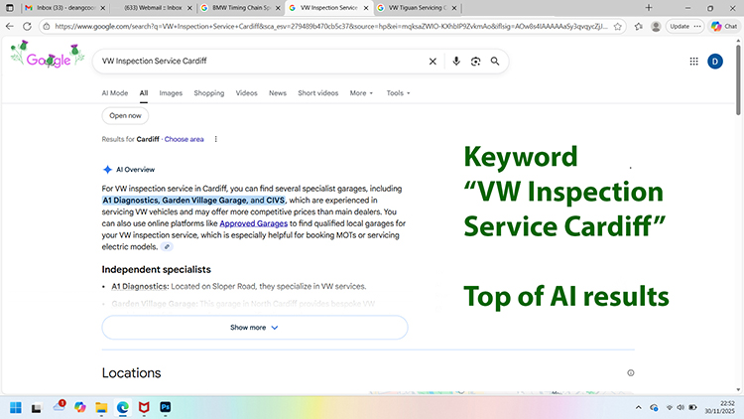Open Photoshop from the taskbar
The height and width of the screenshot is (419, 744).
(166, 407)
